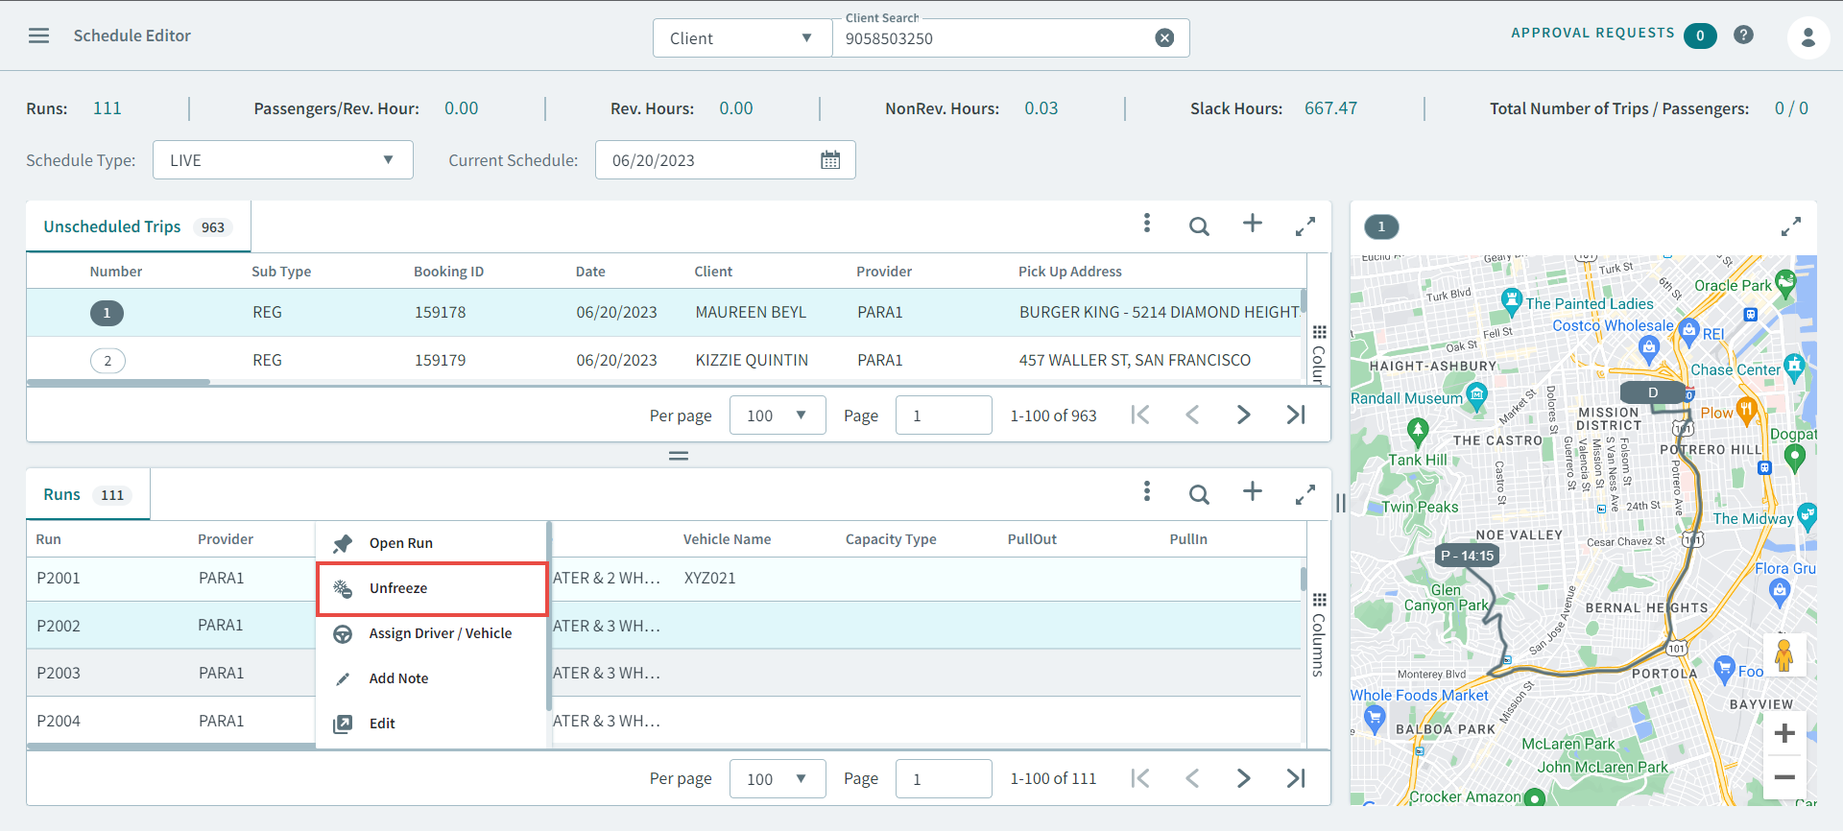Expand the Runs panel fullscreen
The image size is (1843, 831).
[x=1304, y=495]
